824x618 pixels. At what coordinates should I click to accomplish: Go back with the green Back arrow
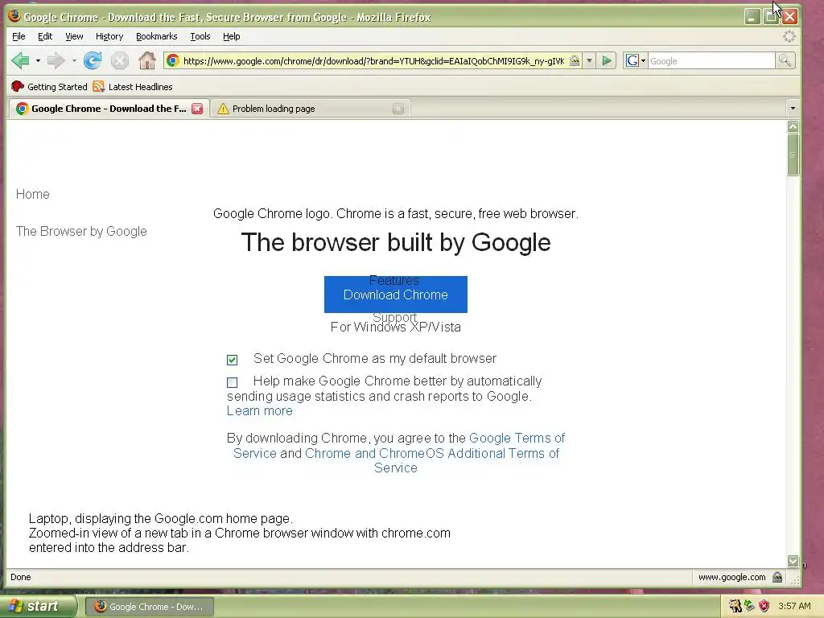20,61
